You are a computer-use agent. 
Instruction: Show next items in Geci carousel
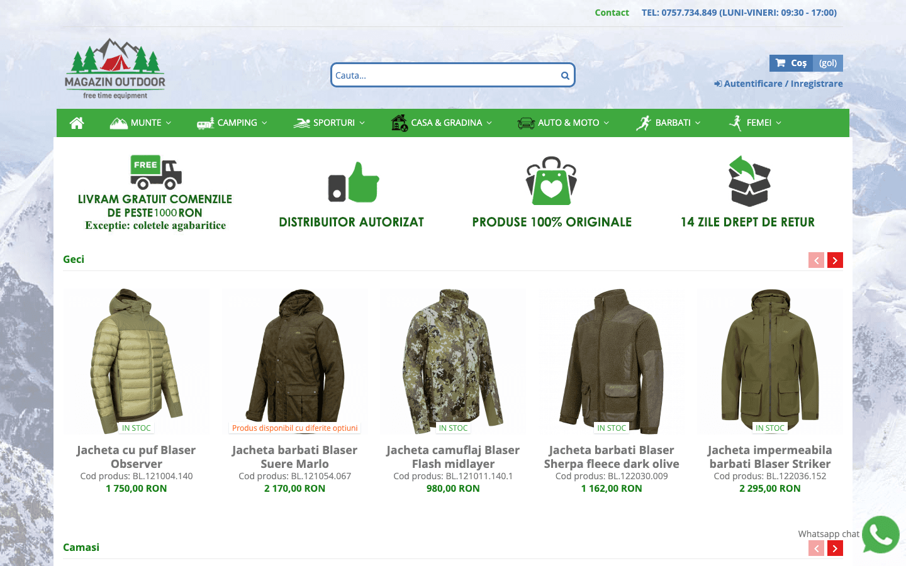tap(835, 260)
